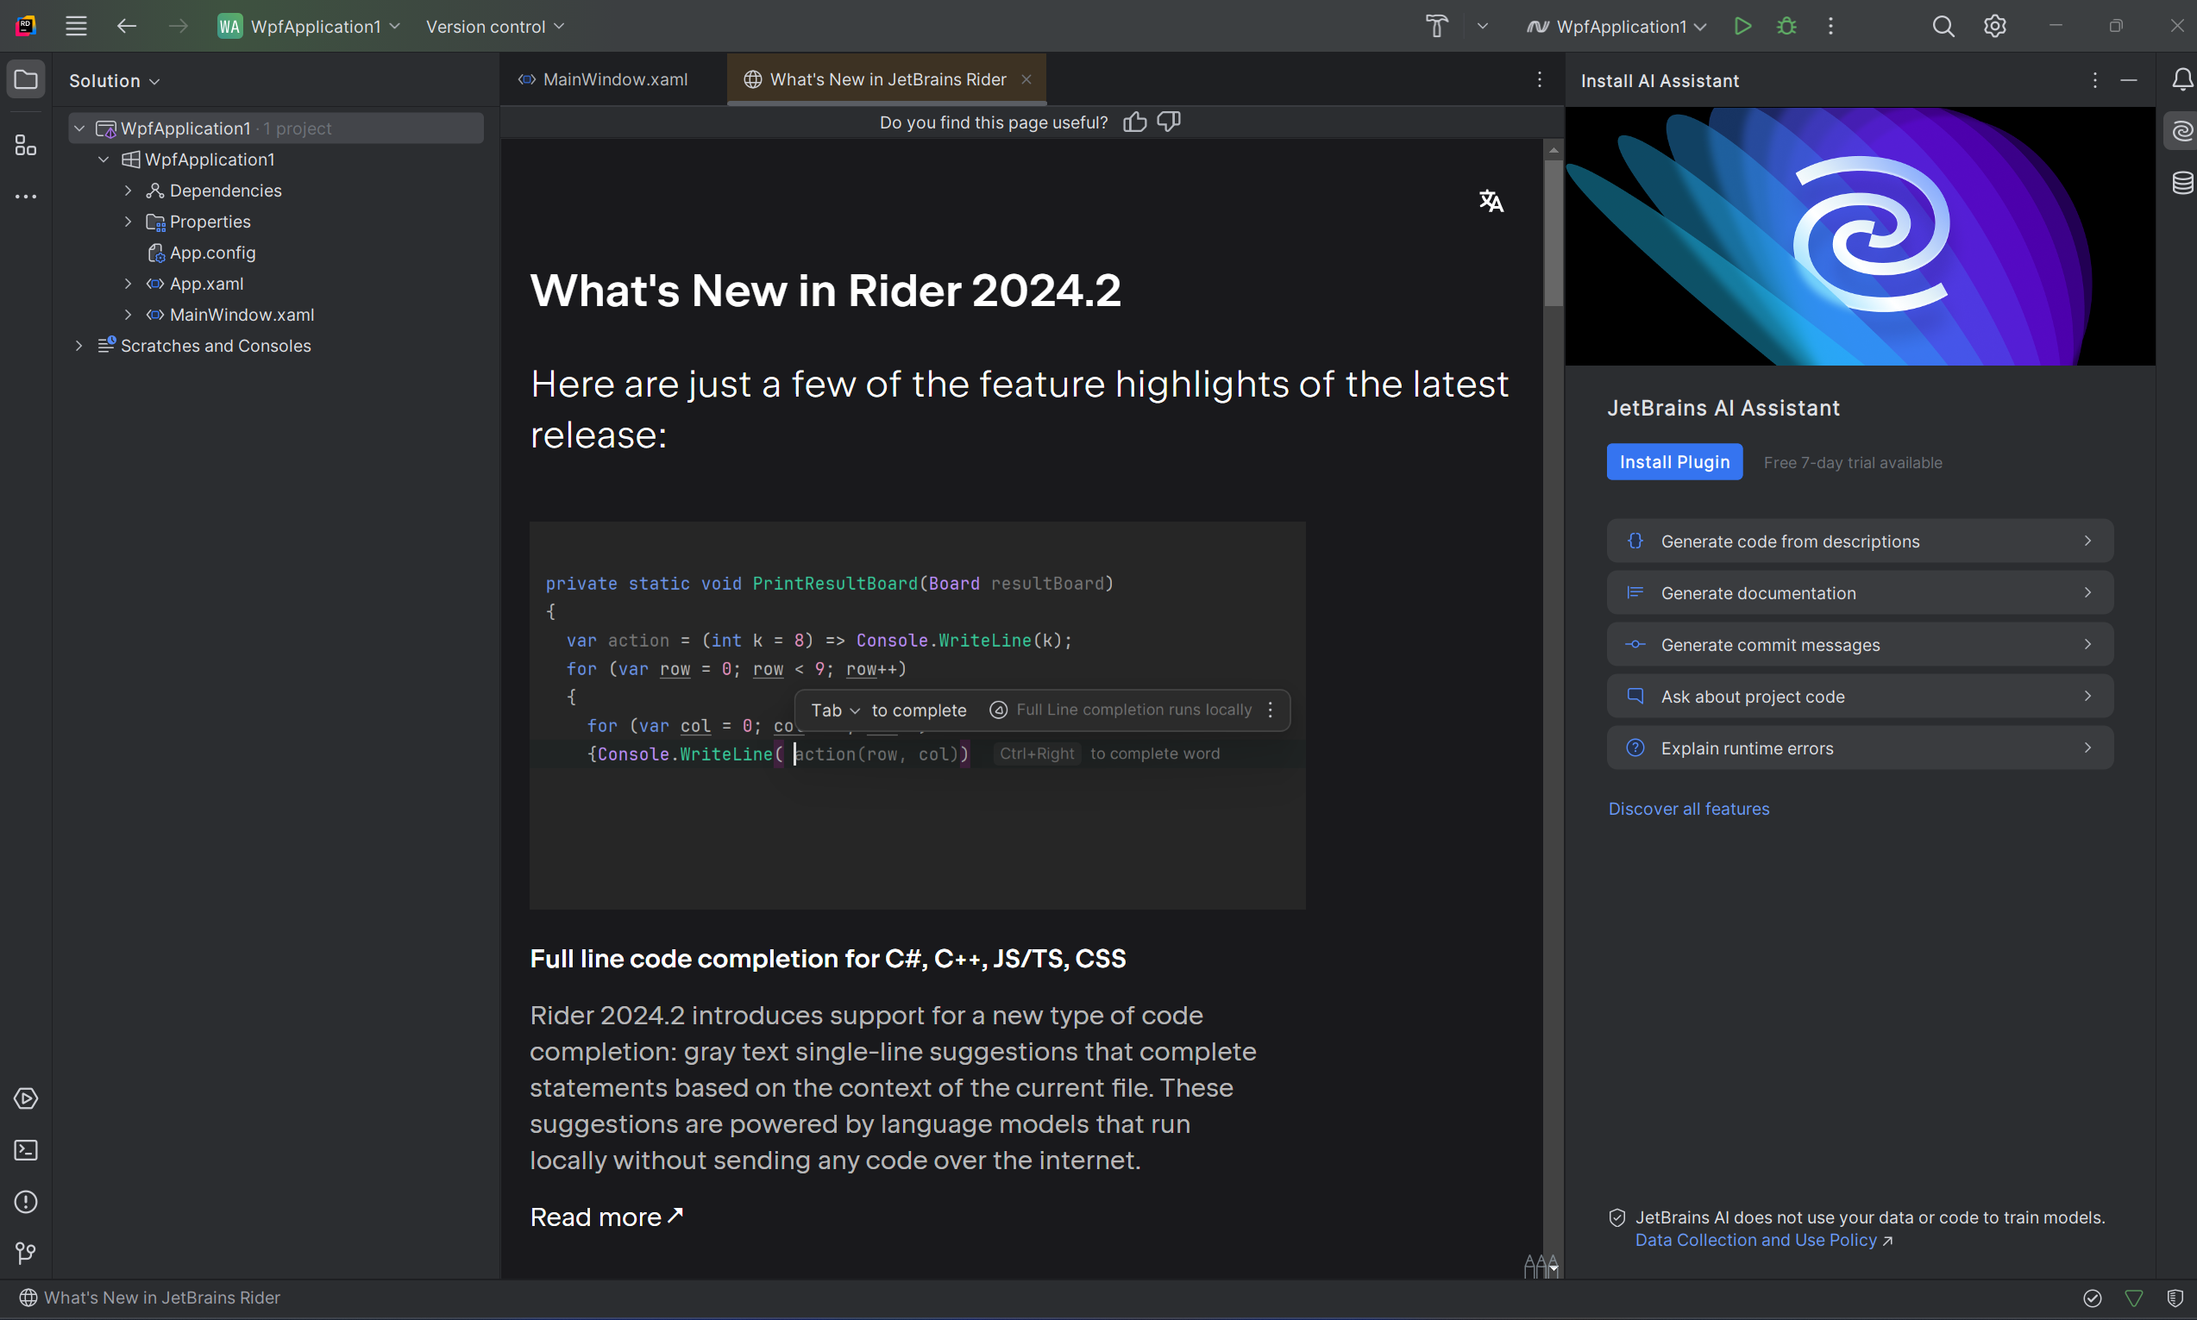This screenshot has height=1320, width=2197.
Task: Open the Database tool window icon
Action: tap(2181, 184)
